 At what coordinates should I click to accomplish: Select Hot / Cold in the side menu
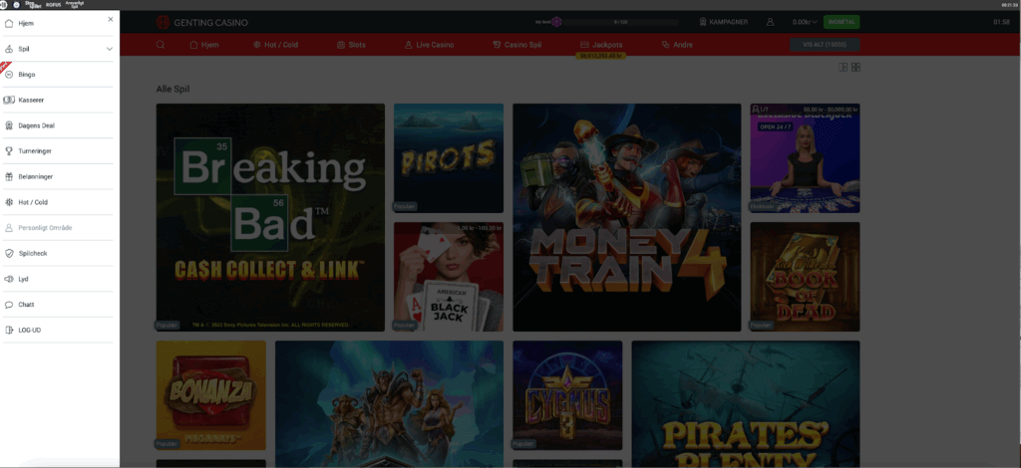57,202
